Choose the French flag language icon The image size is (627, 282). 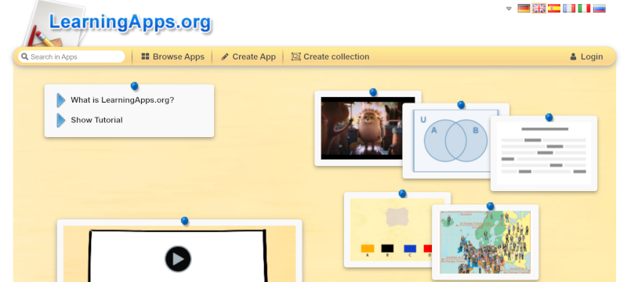[569, 8]
